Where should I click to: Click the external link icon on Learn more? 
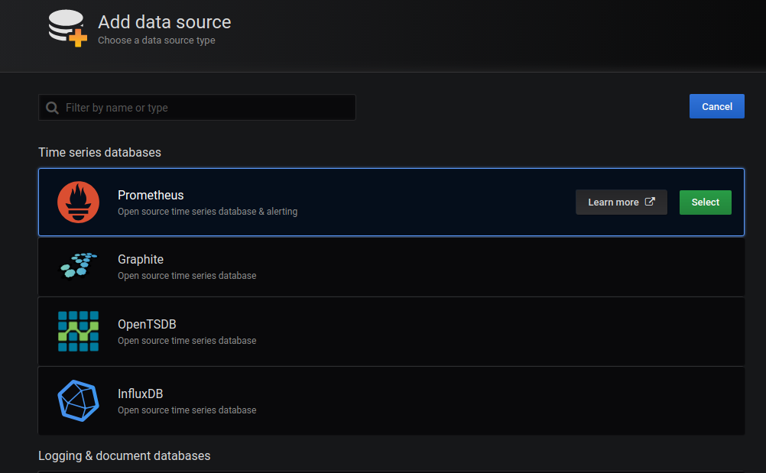click(650, 202)
